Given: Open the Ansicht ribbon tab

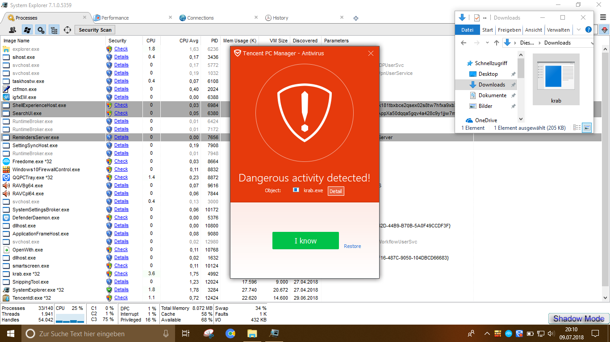Looking at the screenshot, I should 534,30.
